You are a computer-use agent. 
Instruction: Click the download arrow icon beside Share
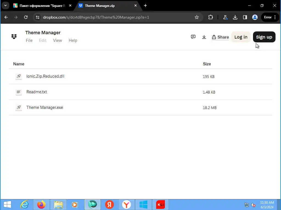click(x=204, y=37)
